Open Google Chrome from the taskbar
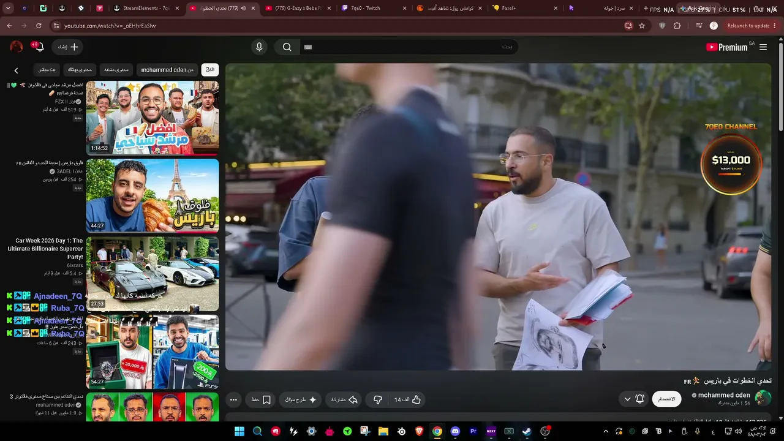784x441 pixels. tap(437, 431)
